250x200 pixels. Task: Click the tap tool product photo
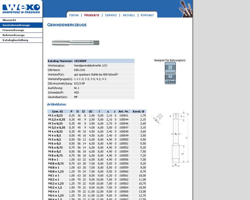pos(75,43)
